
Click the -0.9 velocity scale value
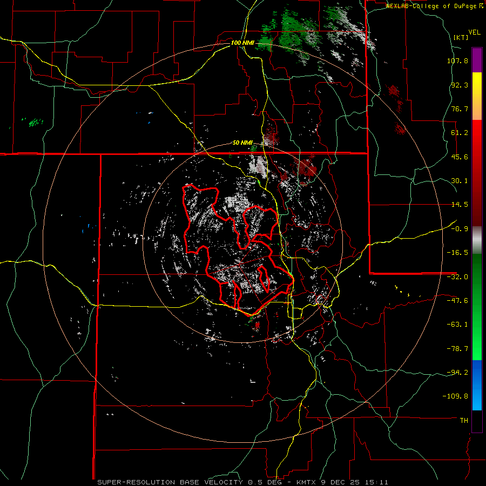[460, 229]
